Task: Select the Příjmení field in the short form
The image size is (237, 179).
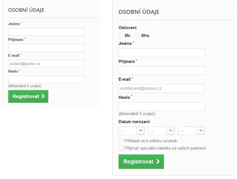Action: [46, 48]
